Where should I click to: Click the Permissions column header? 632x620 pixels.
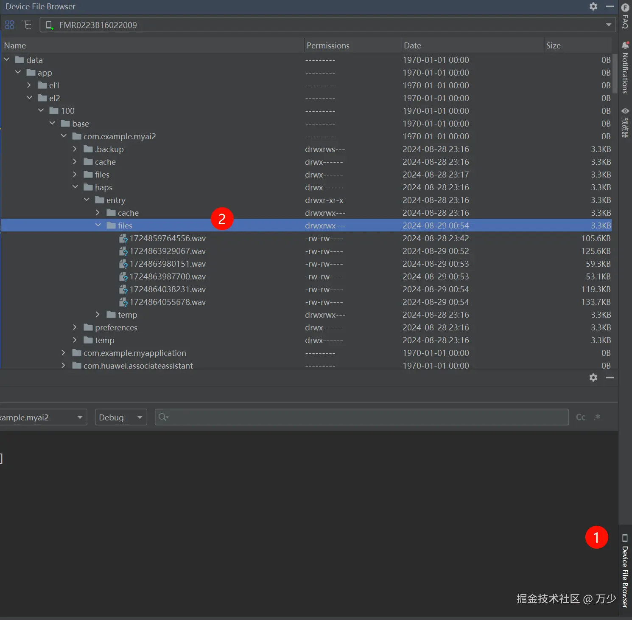click(353, 45)
